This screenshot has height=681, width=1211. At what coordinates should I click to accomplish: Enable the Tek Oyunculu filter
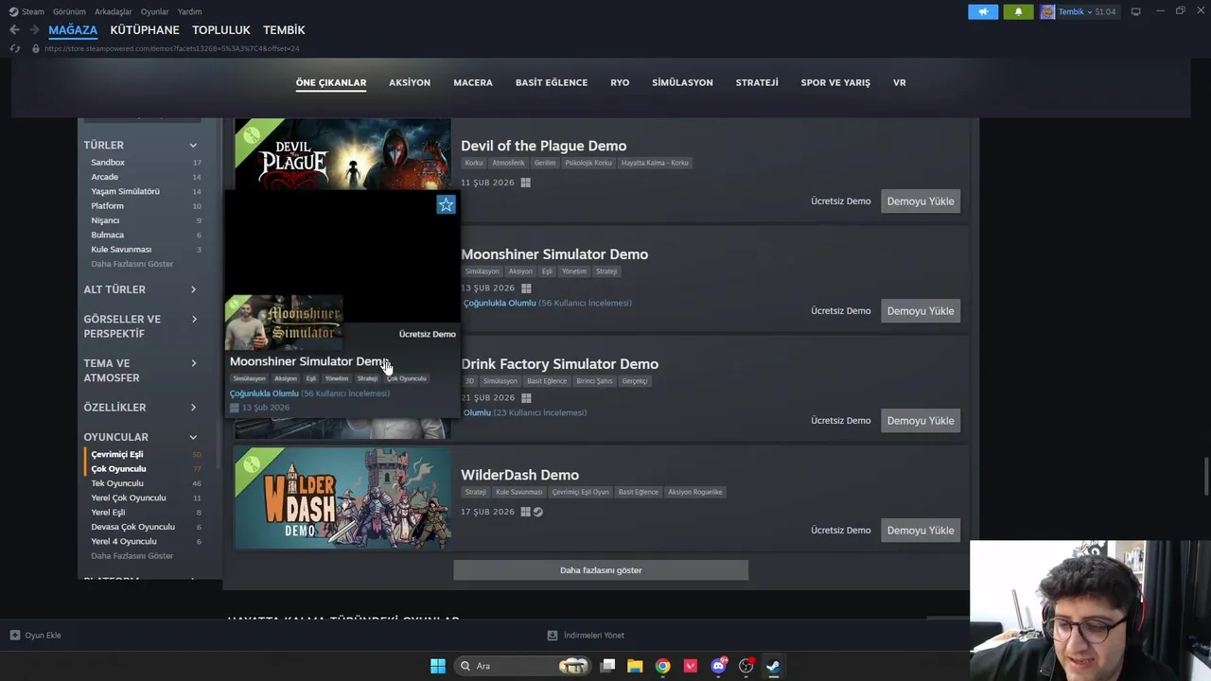117,483
